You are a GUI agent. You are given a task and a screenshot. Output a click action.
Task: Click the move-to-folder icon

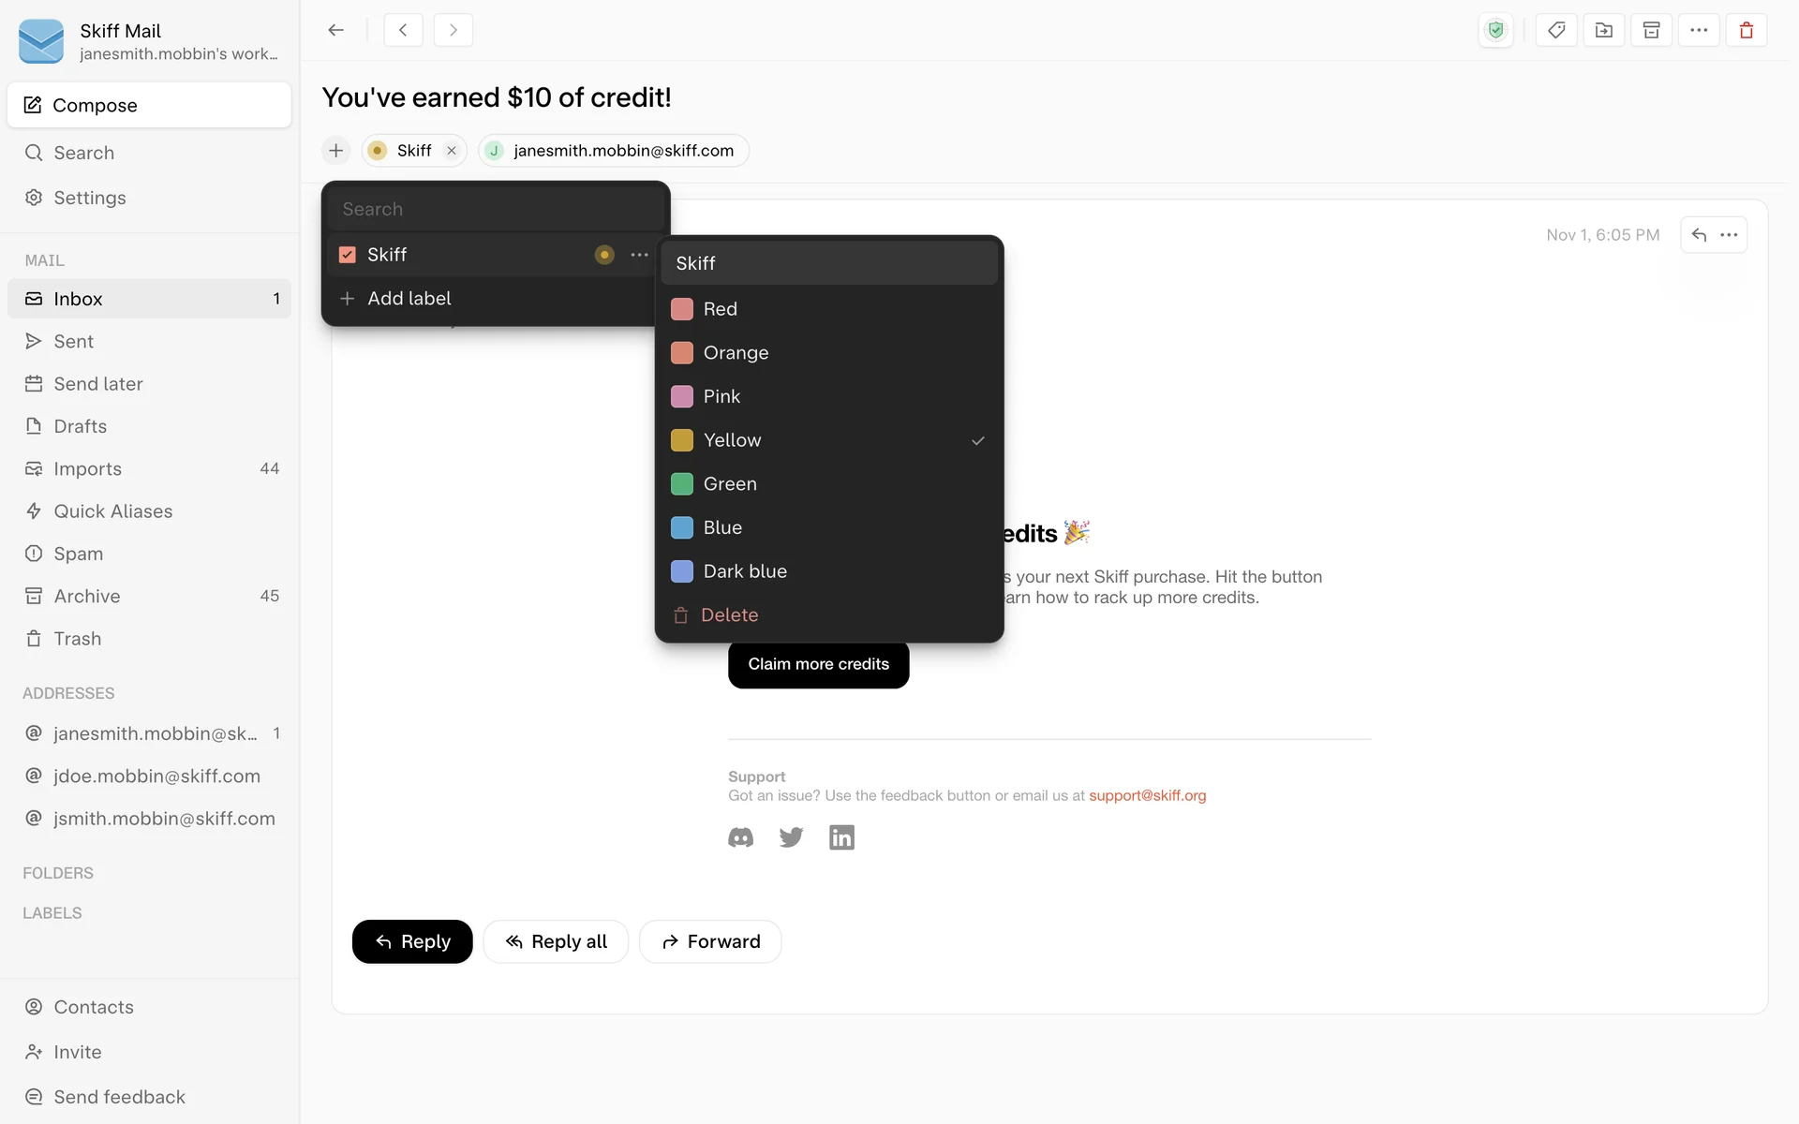tap(1604, 30)
